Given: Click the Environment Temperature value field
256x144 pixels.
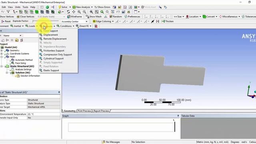Looking at the screenshot, I should 44,114.
